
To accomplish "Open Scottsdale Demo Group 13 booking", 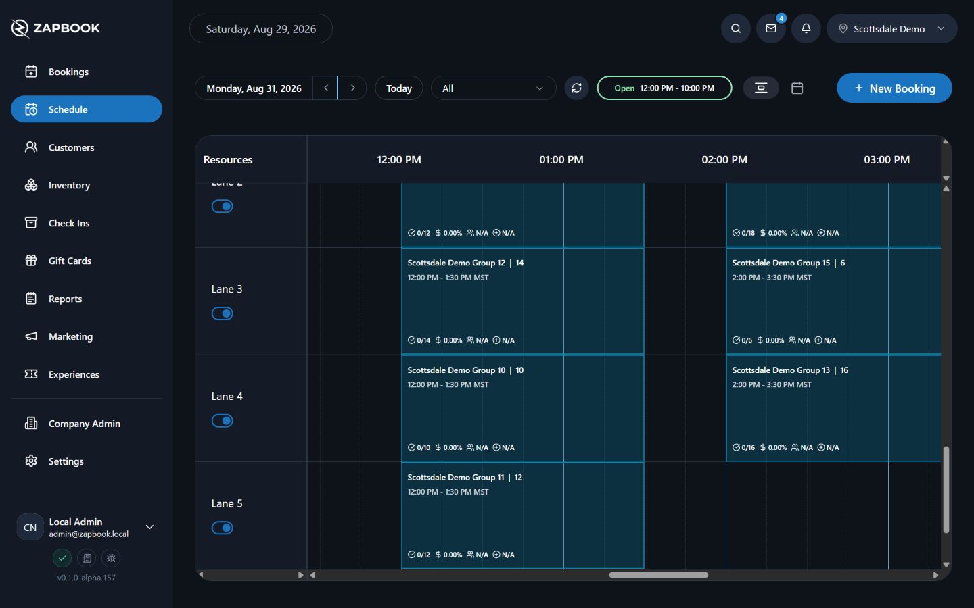I will point(833,408).
